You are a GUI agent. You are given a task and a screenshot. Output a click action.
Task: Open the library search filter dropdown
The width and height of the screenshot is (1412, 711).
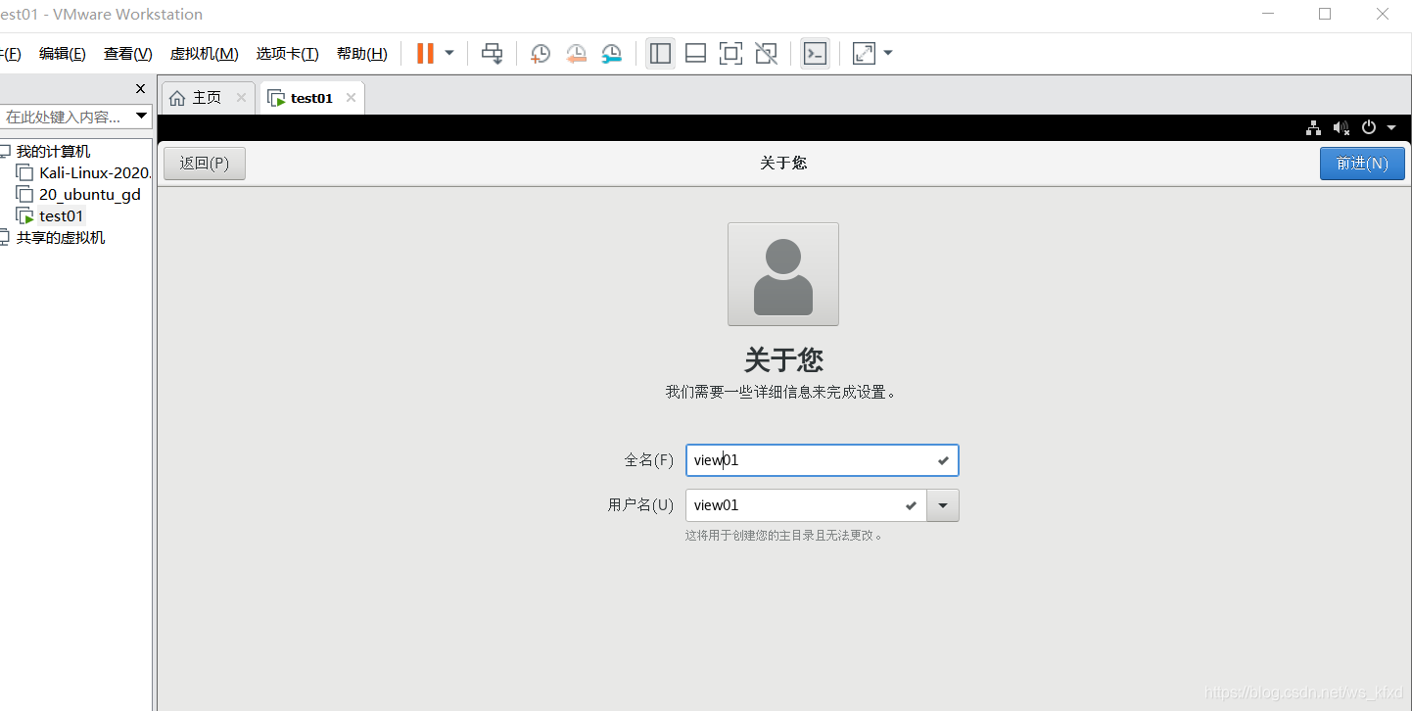142,117
